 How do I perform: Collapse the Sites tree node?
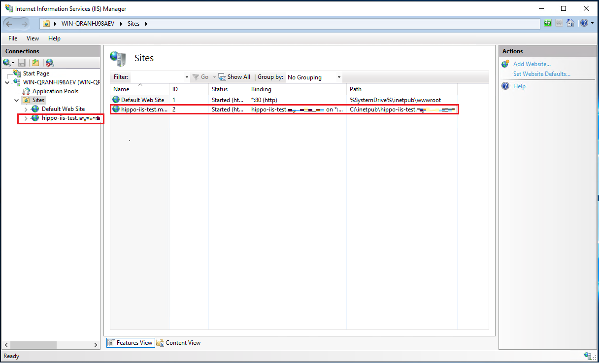[16, 100]
